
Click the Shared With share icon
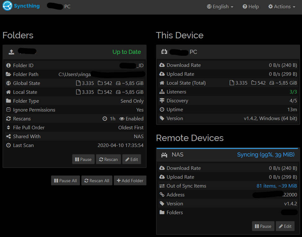(x=8, y=136)
